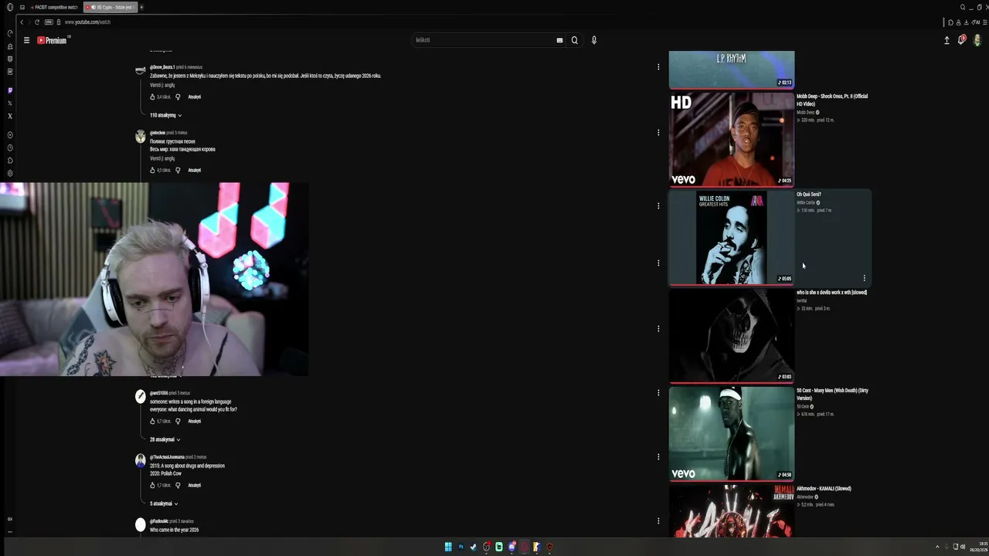This screenshot has width=989, height=556.
Task: Switch to the FACEIT competitive match tab
Action: [54, 7]
